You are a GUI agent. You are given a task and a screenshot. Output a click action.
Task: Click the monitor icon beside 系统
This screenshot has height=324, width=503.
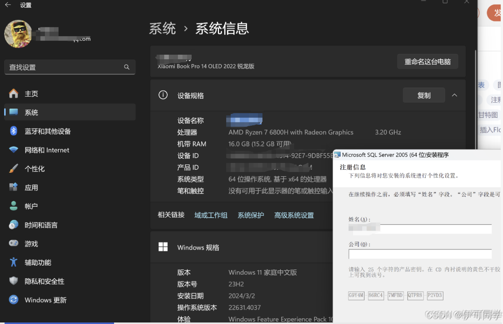tap(14, 112)
